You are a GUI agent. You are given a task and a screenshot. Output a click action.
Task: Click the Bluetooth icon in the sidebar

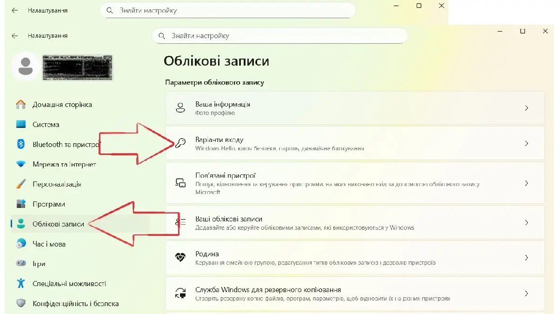pos(21,145)
